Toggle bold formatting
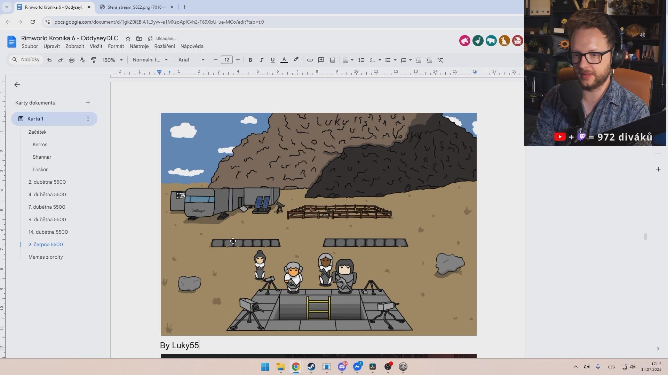This screenshot has width=668, height=375. click(x=250, y=60)
